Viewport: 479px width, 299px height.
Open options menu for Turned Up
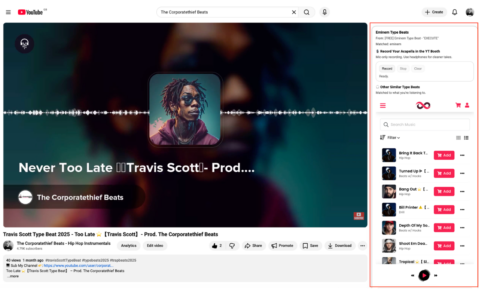click(462, 173)
